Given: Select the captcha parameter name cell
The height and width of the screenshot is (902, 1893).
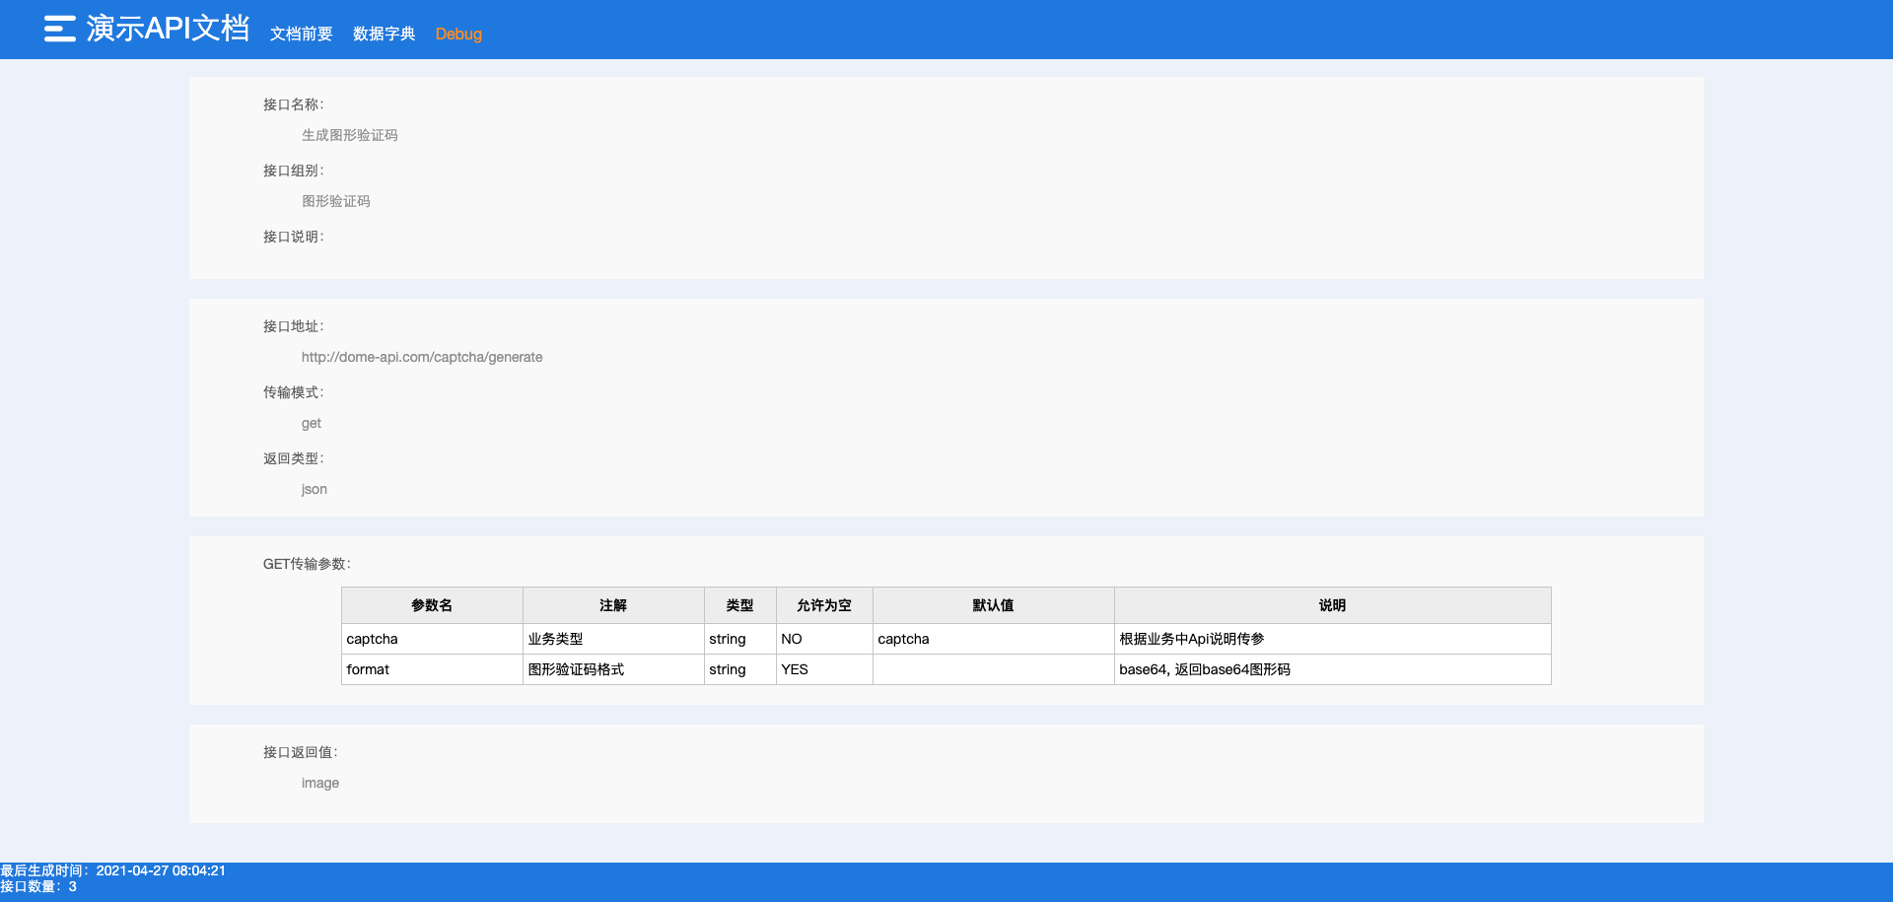Looking at the screenshot, I should (x=373, y=639).
